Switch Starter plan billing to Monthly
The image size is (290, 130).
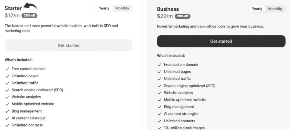pyautogui.click(x=122, y=8)
